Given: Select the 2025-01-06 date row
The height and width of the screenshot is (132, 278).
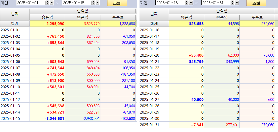Looking at the screenshot, I should pyautogui.click(x=15, y=62).
